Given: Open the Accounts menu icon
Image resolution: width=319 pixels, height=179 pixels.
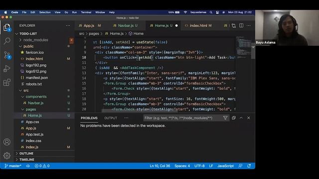Looking at the screenshot, I should point(6,142).
